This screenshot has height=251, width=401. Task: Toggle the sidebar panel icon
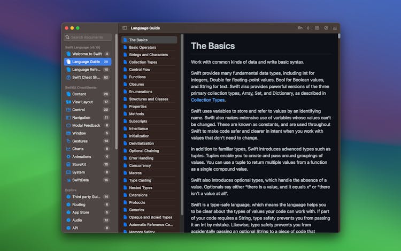125,28
